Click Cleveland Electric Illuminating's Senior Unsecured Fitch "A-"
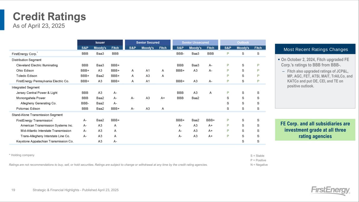 pos(210,65)
